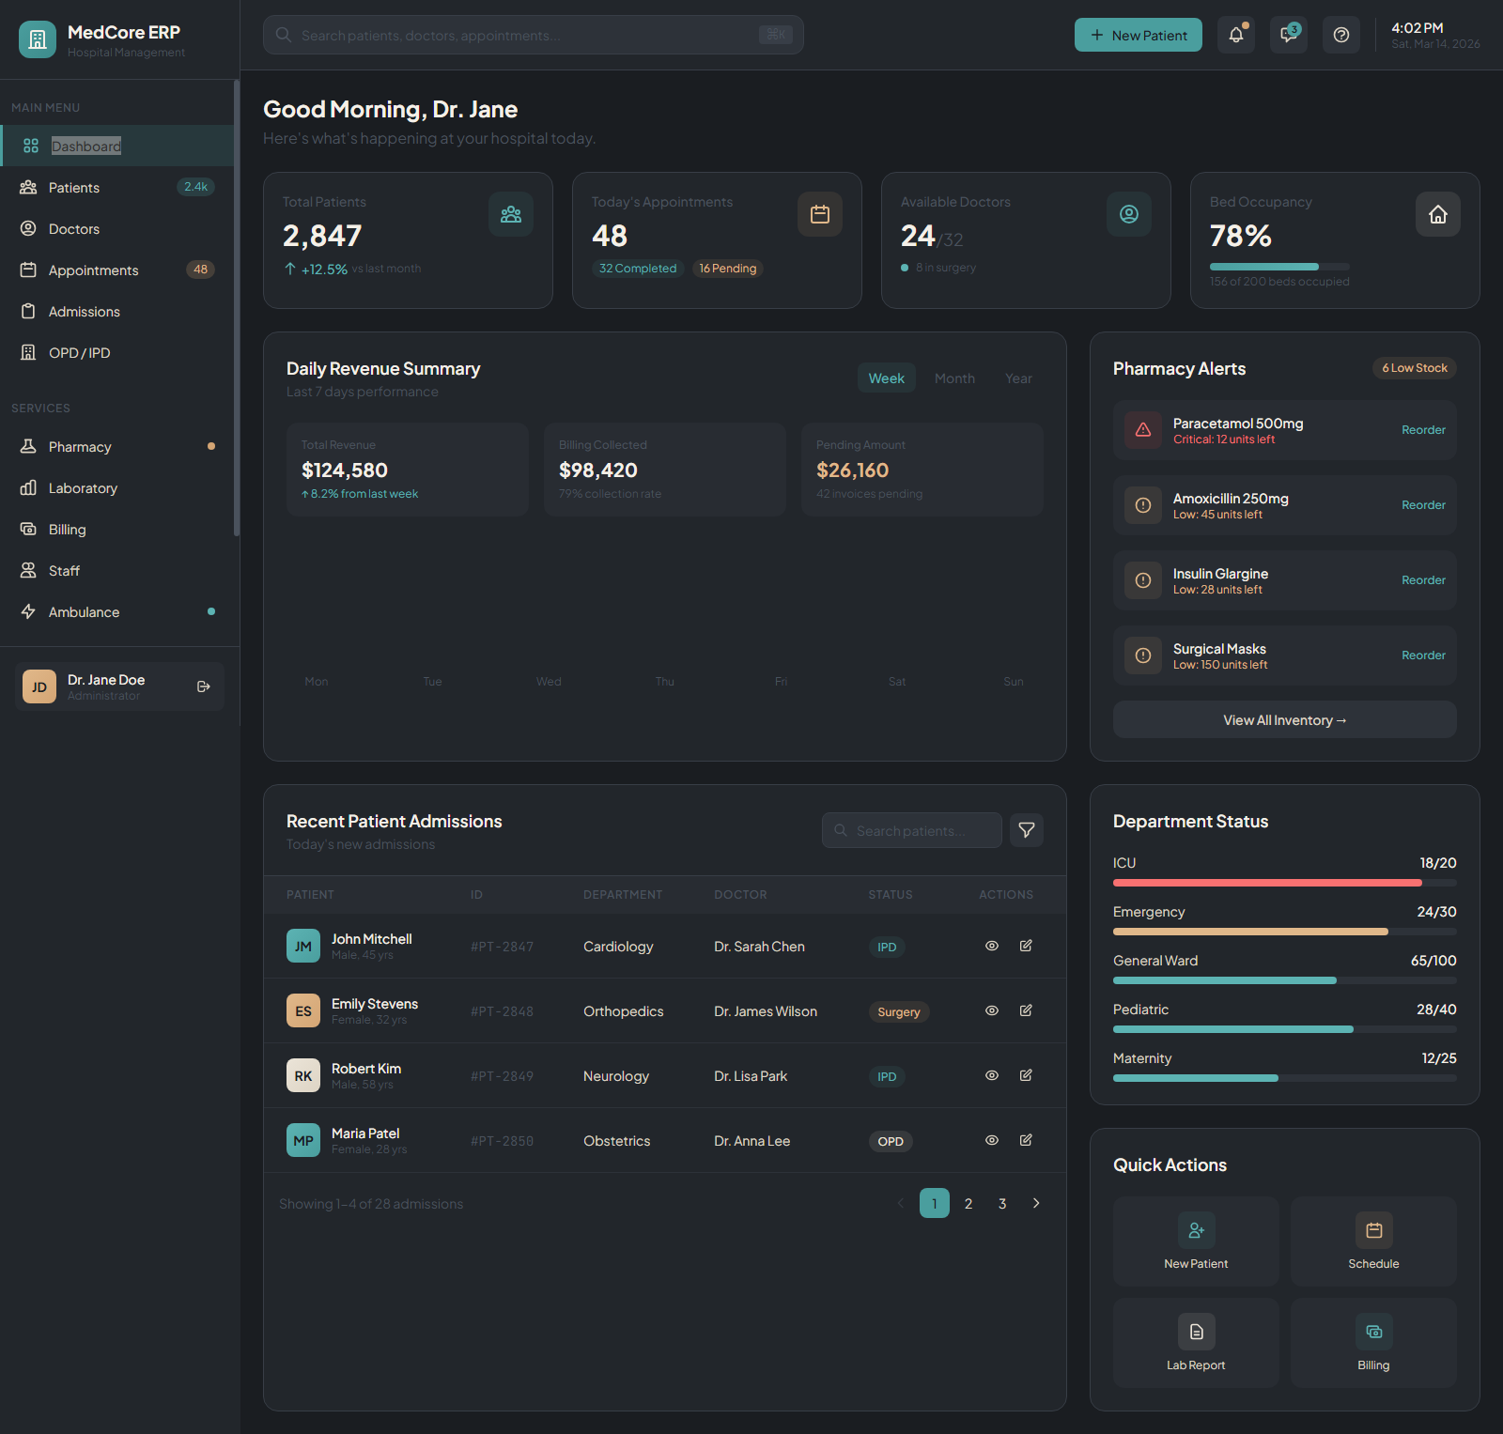Edit John Mitchell's admission record
The width and height of the screenshot is (1503, 1434).
tap(1025, 946)
